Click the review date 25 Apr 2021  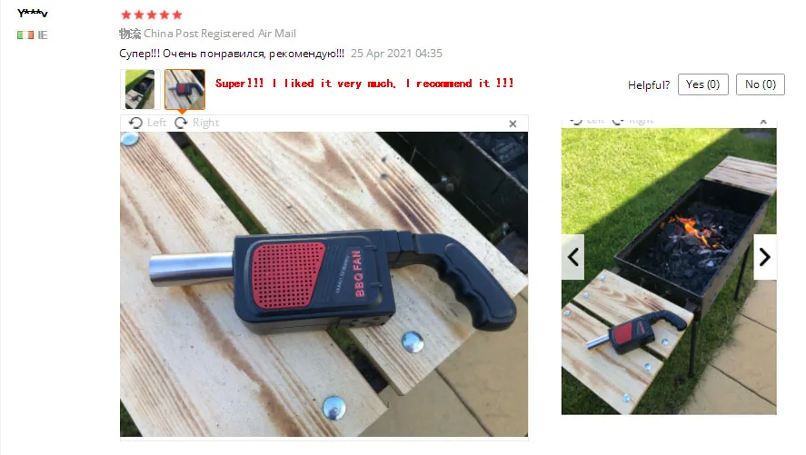396,54
